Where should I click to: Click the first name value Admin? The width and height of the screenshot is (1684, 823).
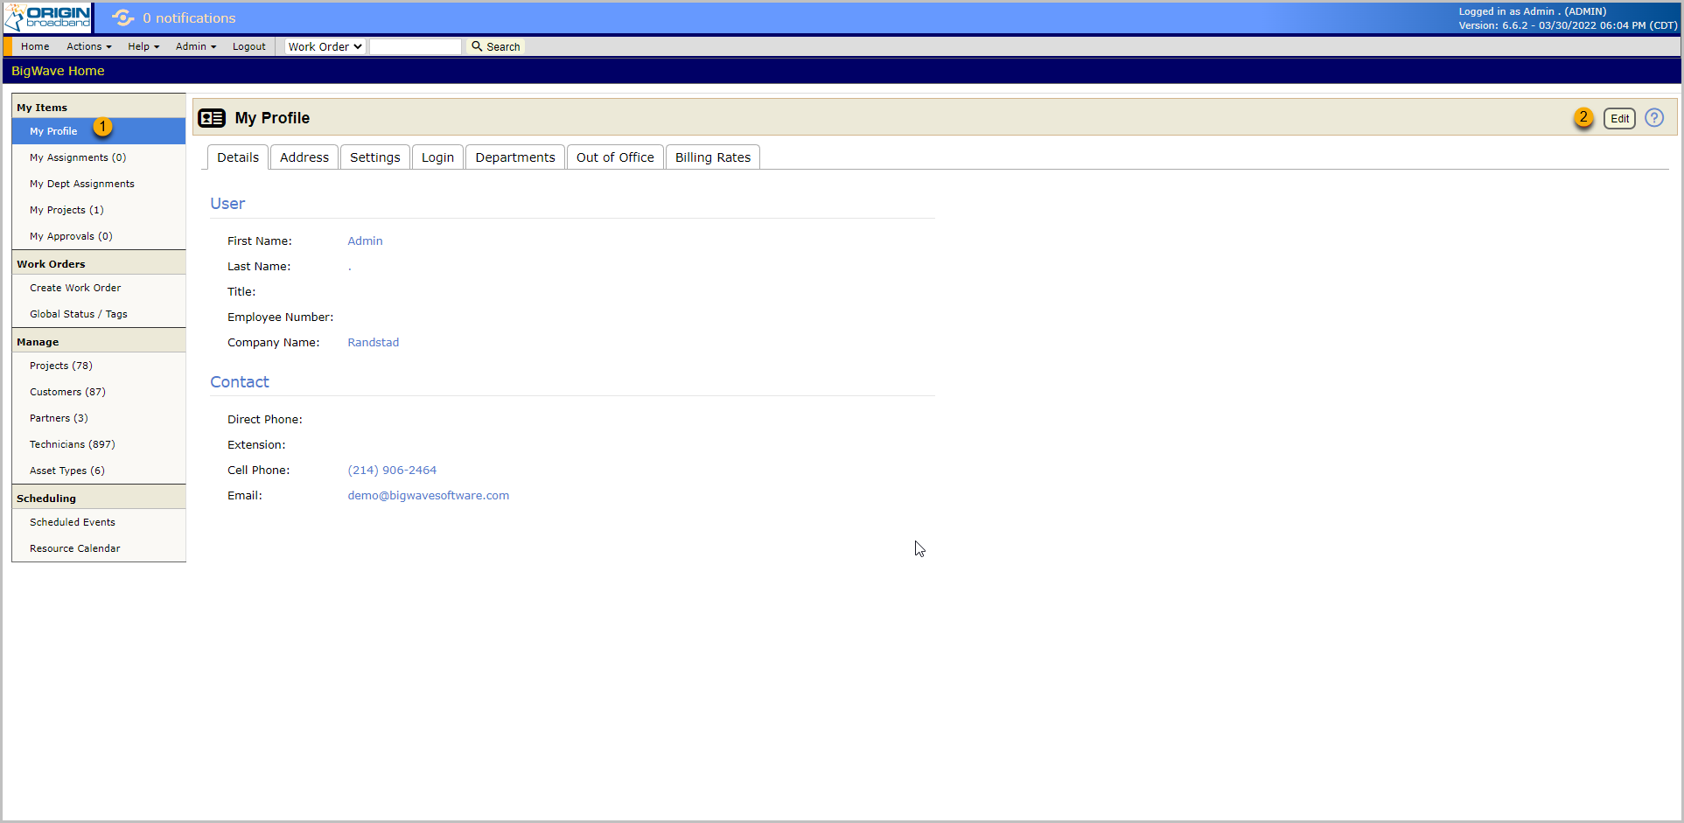click(365, 241)
